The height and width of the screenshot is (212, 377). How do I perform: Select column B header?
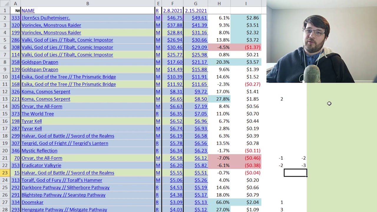coord(87,4)
